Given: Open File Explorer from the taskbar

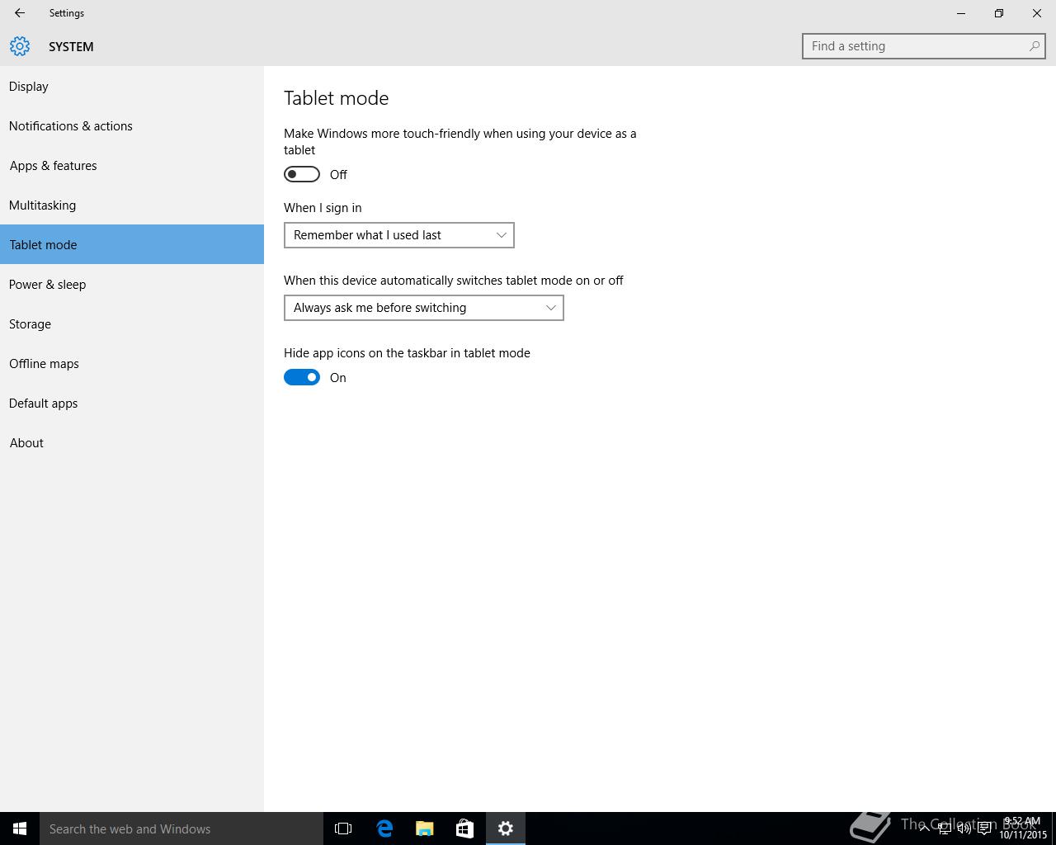Looking at the screenshot, I should [x=425, y=828].
